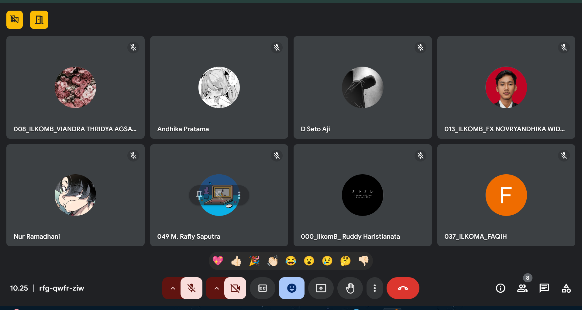The width and height of the screenshot is (582, 310).
Task: Click the red leave call button
Action: pos(403,288)
